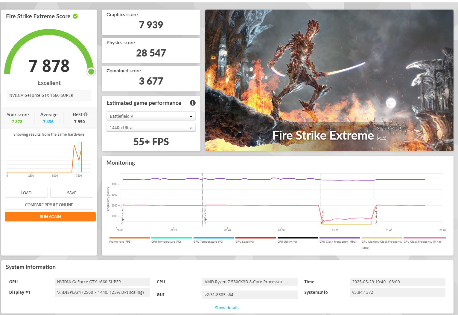
Task: Click SystemInfo version v5.84.1372
Action: pos(397,292)
